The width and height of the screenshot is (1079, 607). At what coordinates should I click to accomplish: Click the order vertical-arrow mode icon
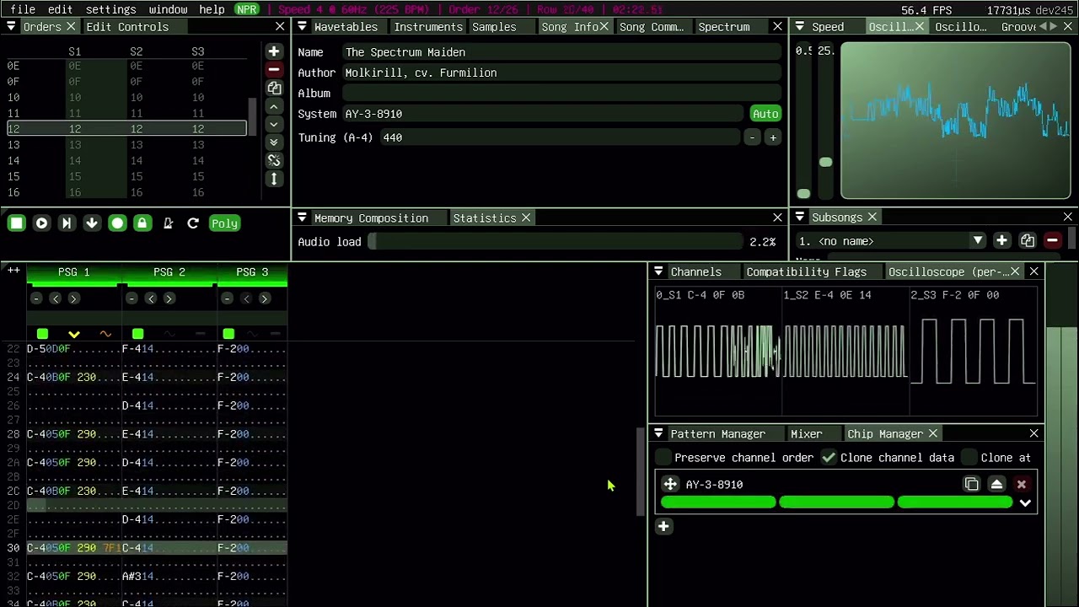click(274, 179)
